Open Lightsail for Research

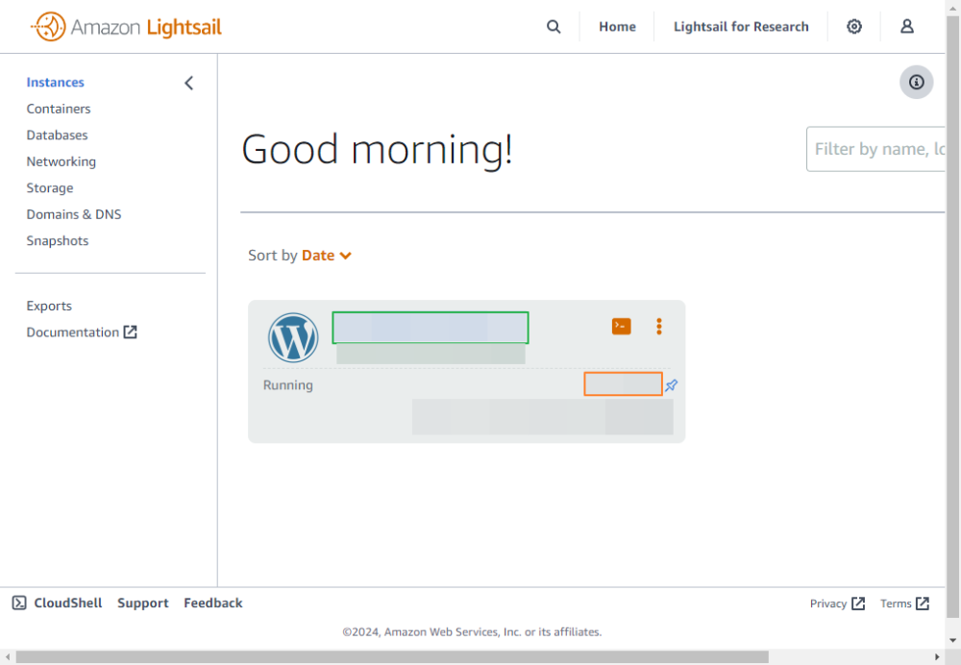tap(741, 27)
